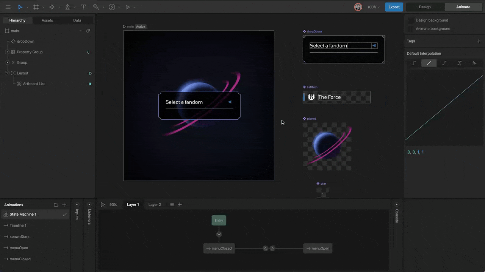Collapse the Layout tree item

pyautogui.click(x=7, y=73)
